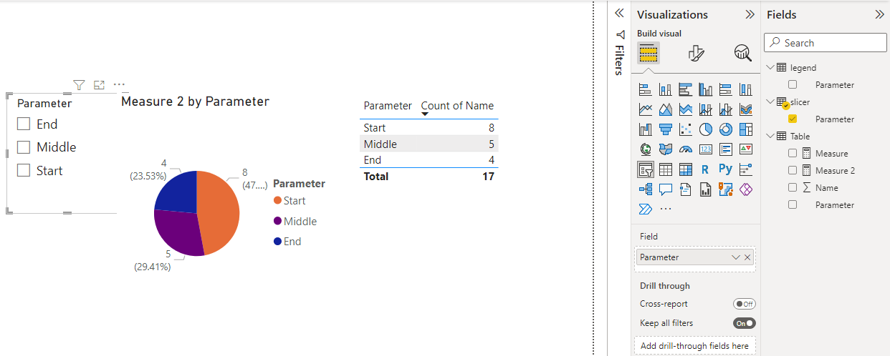
Task: Check End in the Parameter slicer
Action: point(24,124)
